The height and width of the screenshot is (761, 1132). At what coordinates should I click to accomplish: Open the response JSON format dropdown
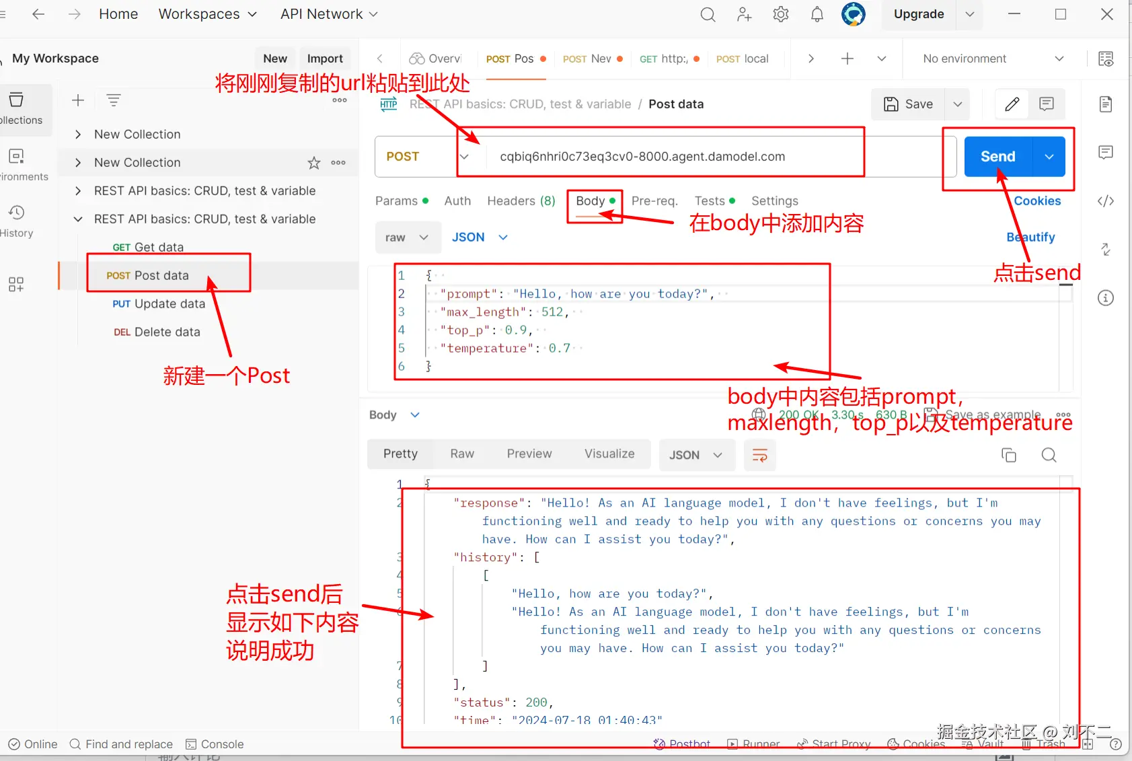696,456
